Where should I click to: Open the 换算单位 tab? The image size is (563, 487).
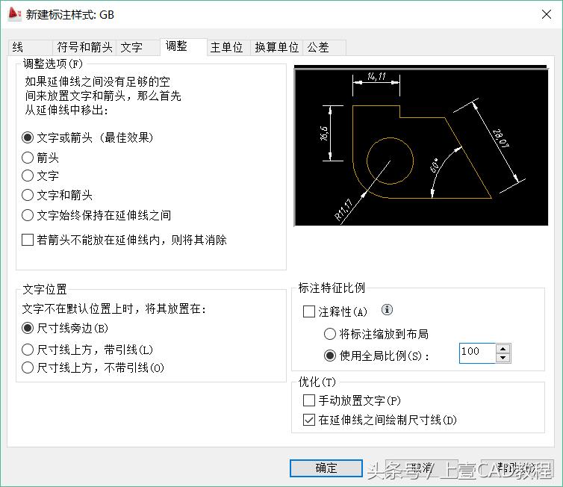click(276, 47)
